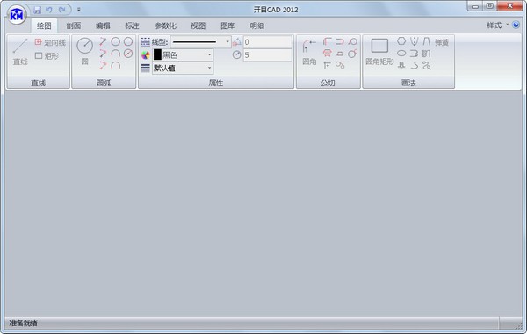Click the 线型 linetype icon
Image resolution: width=527 pixels, height=334 pixels.
point(146,42)
